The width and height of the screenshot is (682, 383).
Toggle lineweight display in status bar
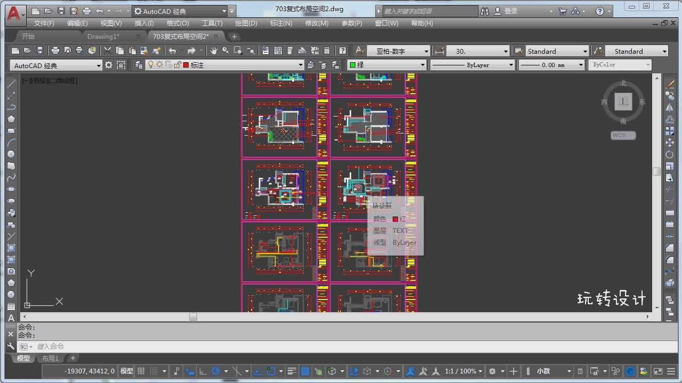pyautogui.click(x=292, y=371)
